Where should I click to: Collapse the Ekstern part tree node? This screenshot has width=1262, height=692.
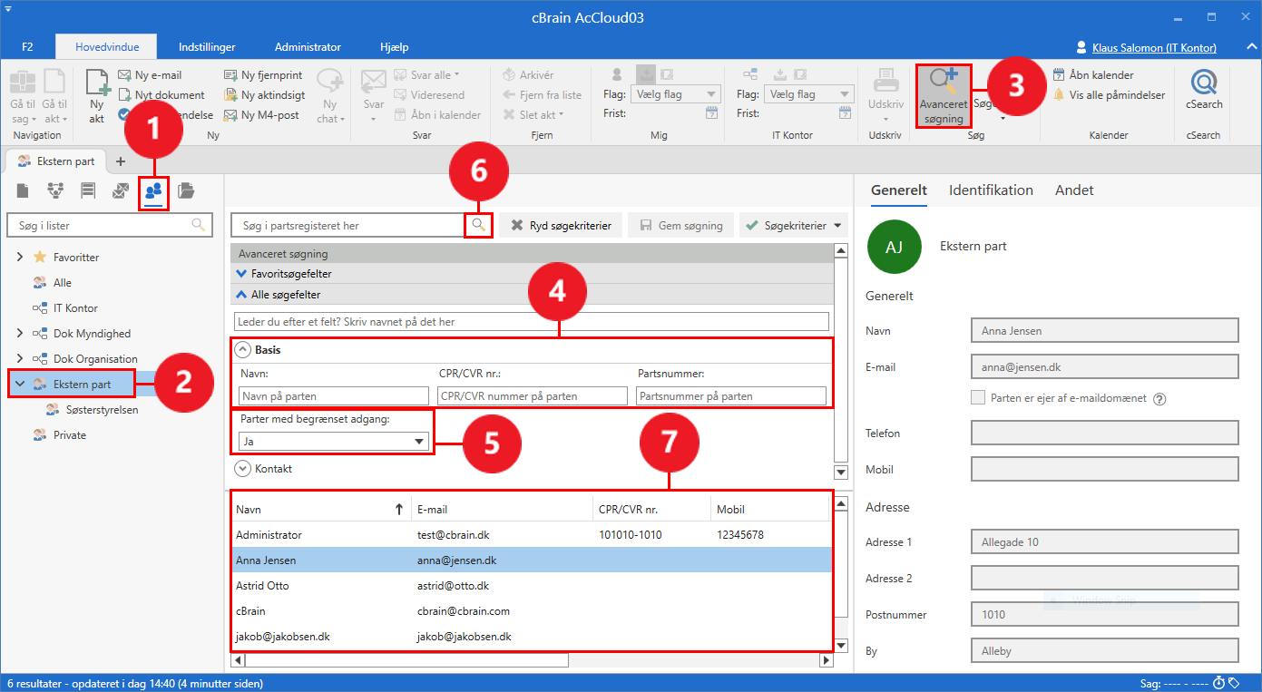coord(20,385)
